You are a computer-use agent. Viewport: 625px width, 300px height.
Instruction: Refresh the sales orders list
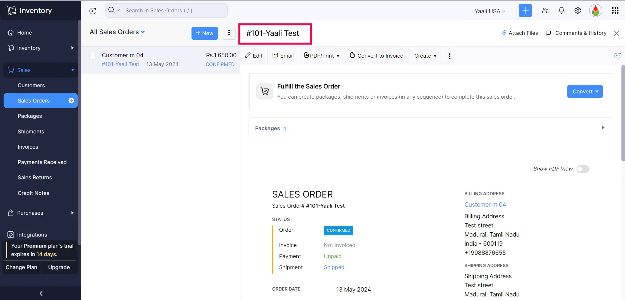pyautogui.click(x=92, y=10)
